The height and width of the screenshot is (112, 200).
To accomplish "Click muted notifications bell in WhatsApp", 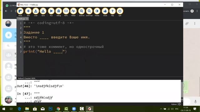I will coord(8,35).
